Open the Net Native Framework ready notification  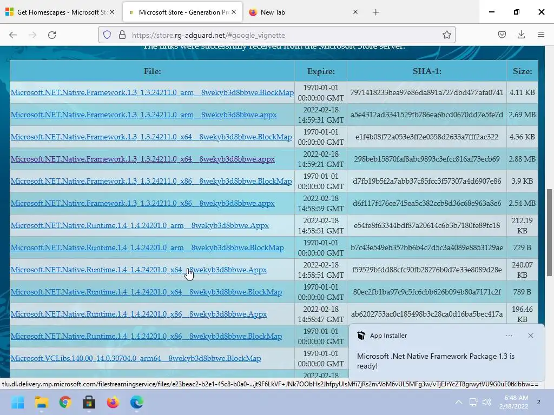446,353
